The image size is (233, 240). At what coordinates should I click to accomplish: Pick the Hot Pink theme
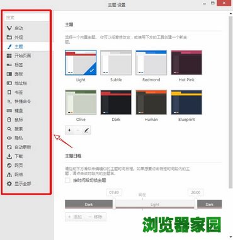click(x=186, y=62)
